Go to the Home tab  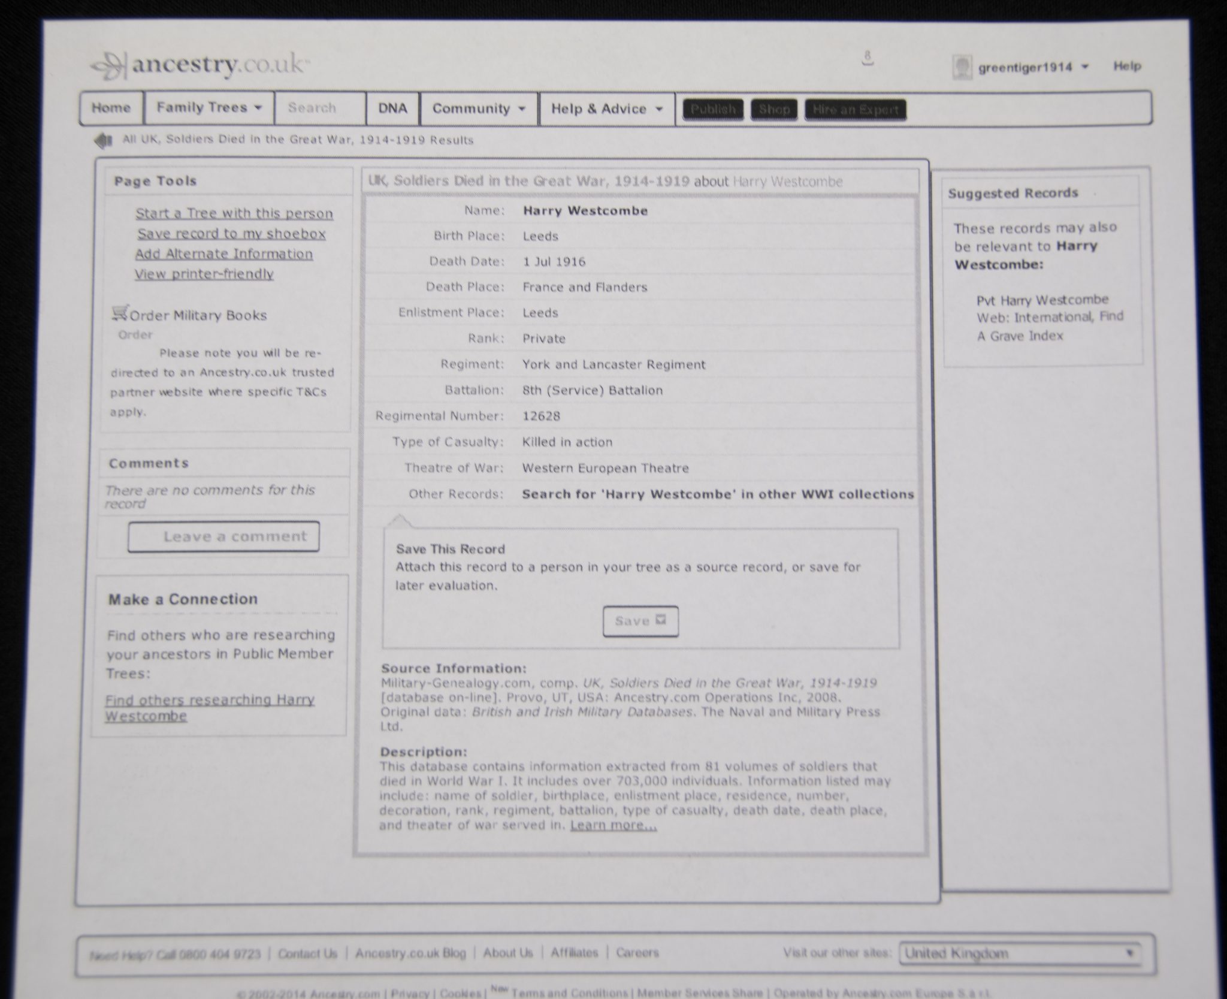[111, 108]
